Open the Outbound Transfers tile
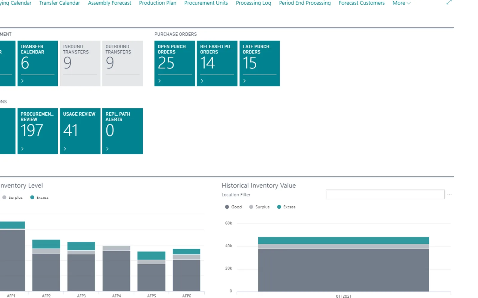478x298 pixels. coord(122,63)
